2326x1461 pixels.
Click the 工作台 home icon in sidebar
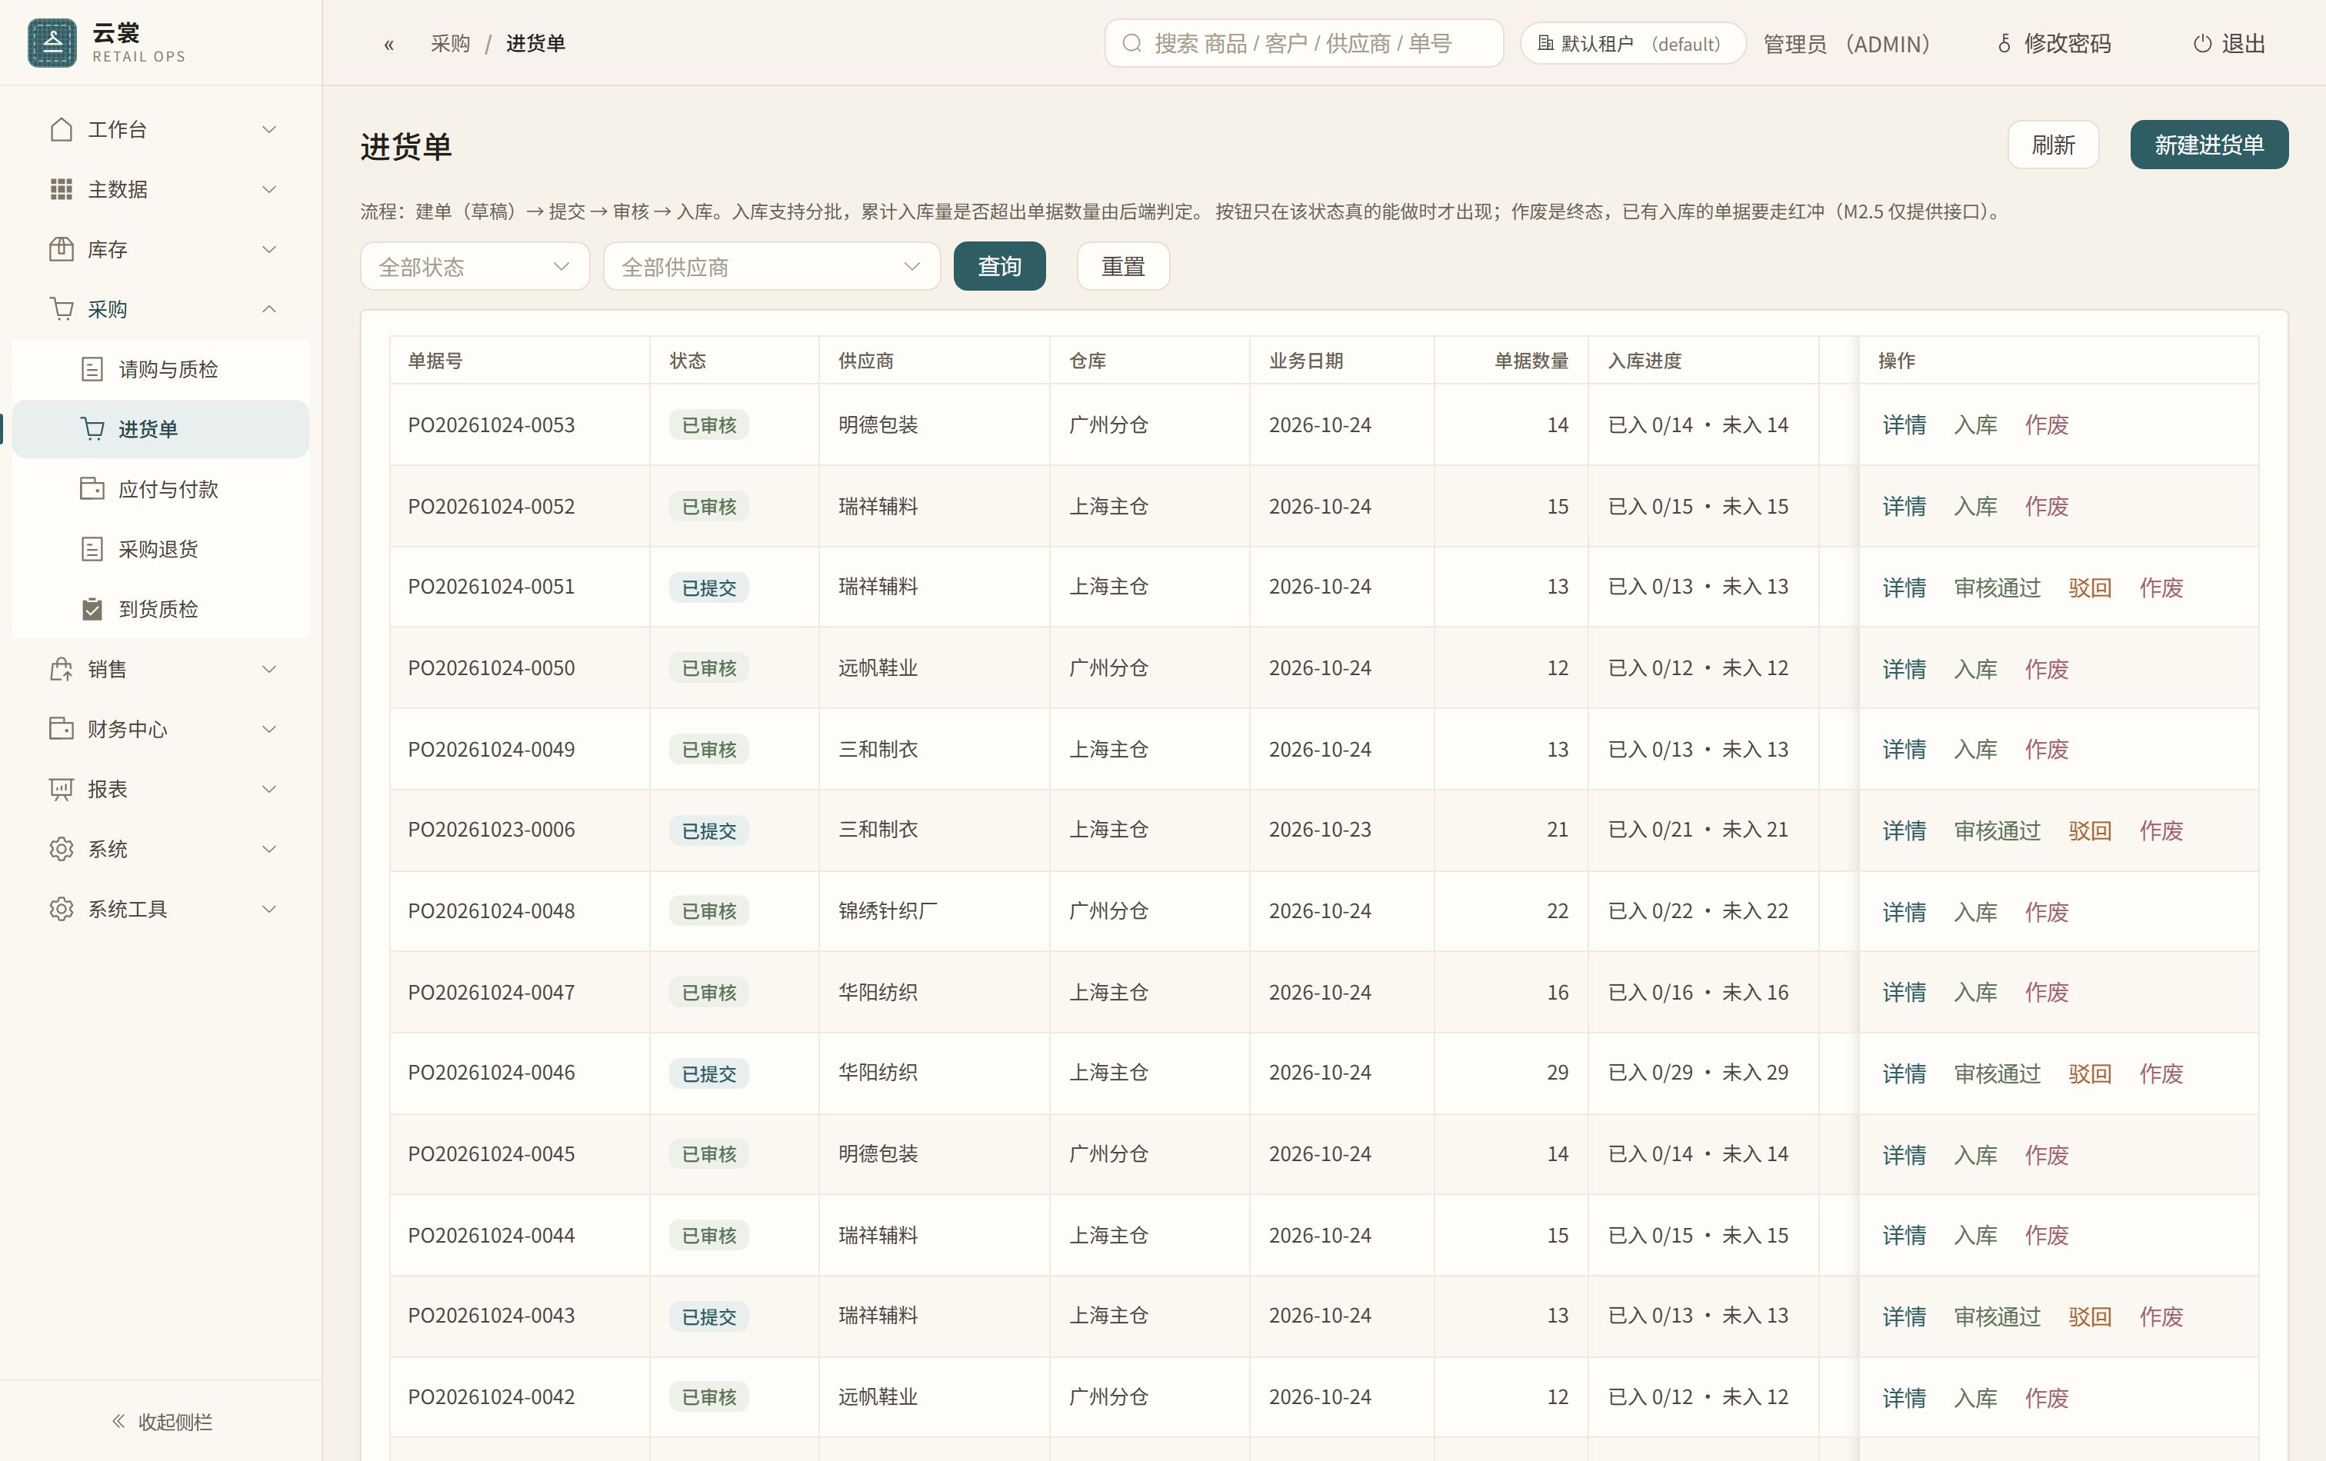[x=61, y=129]
